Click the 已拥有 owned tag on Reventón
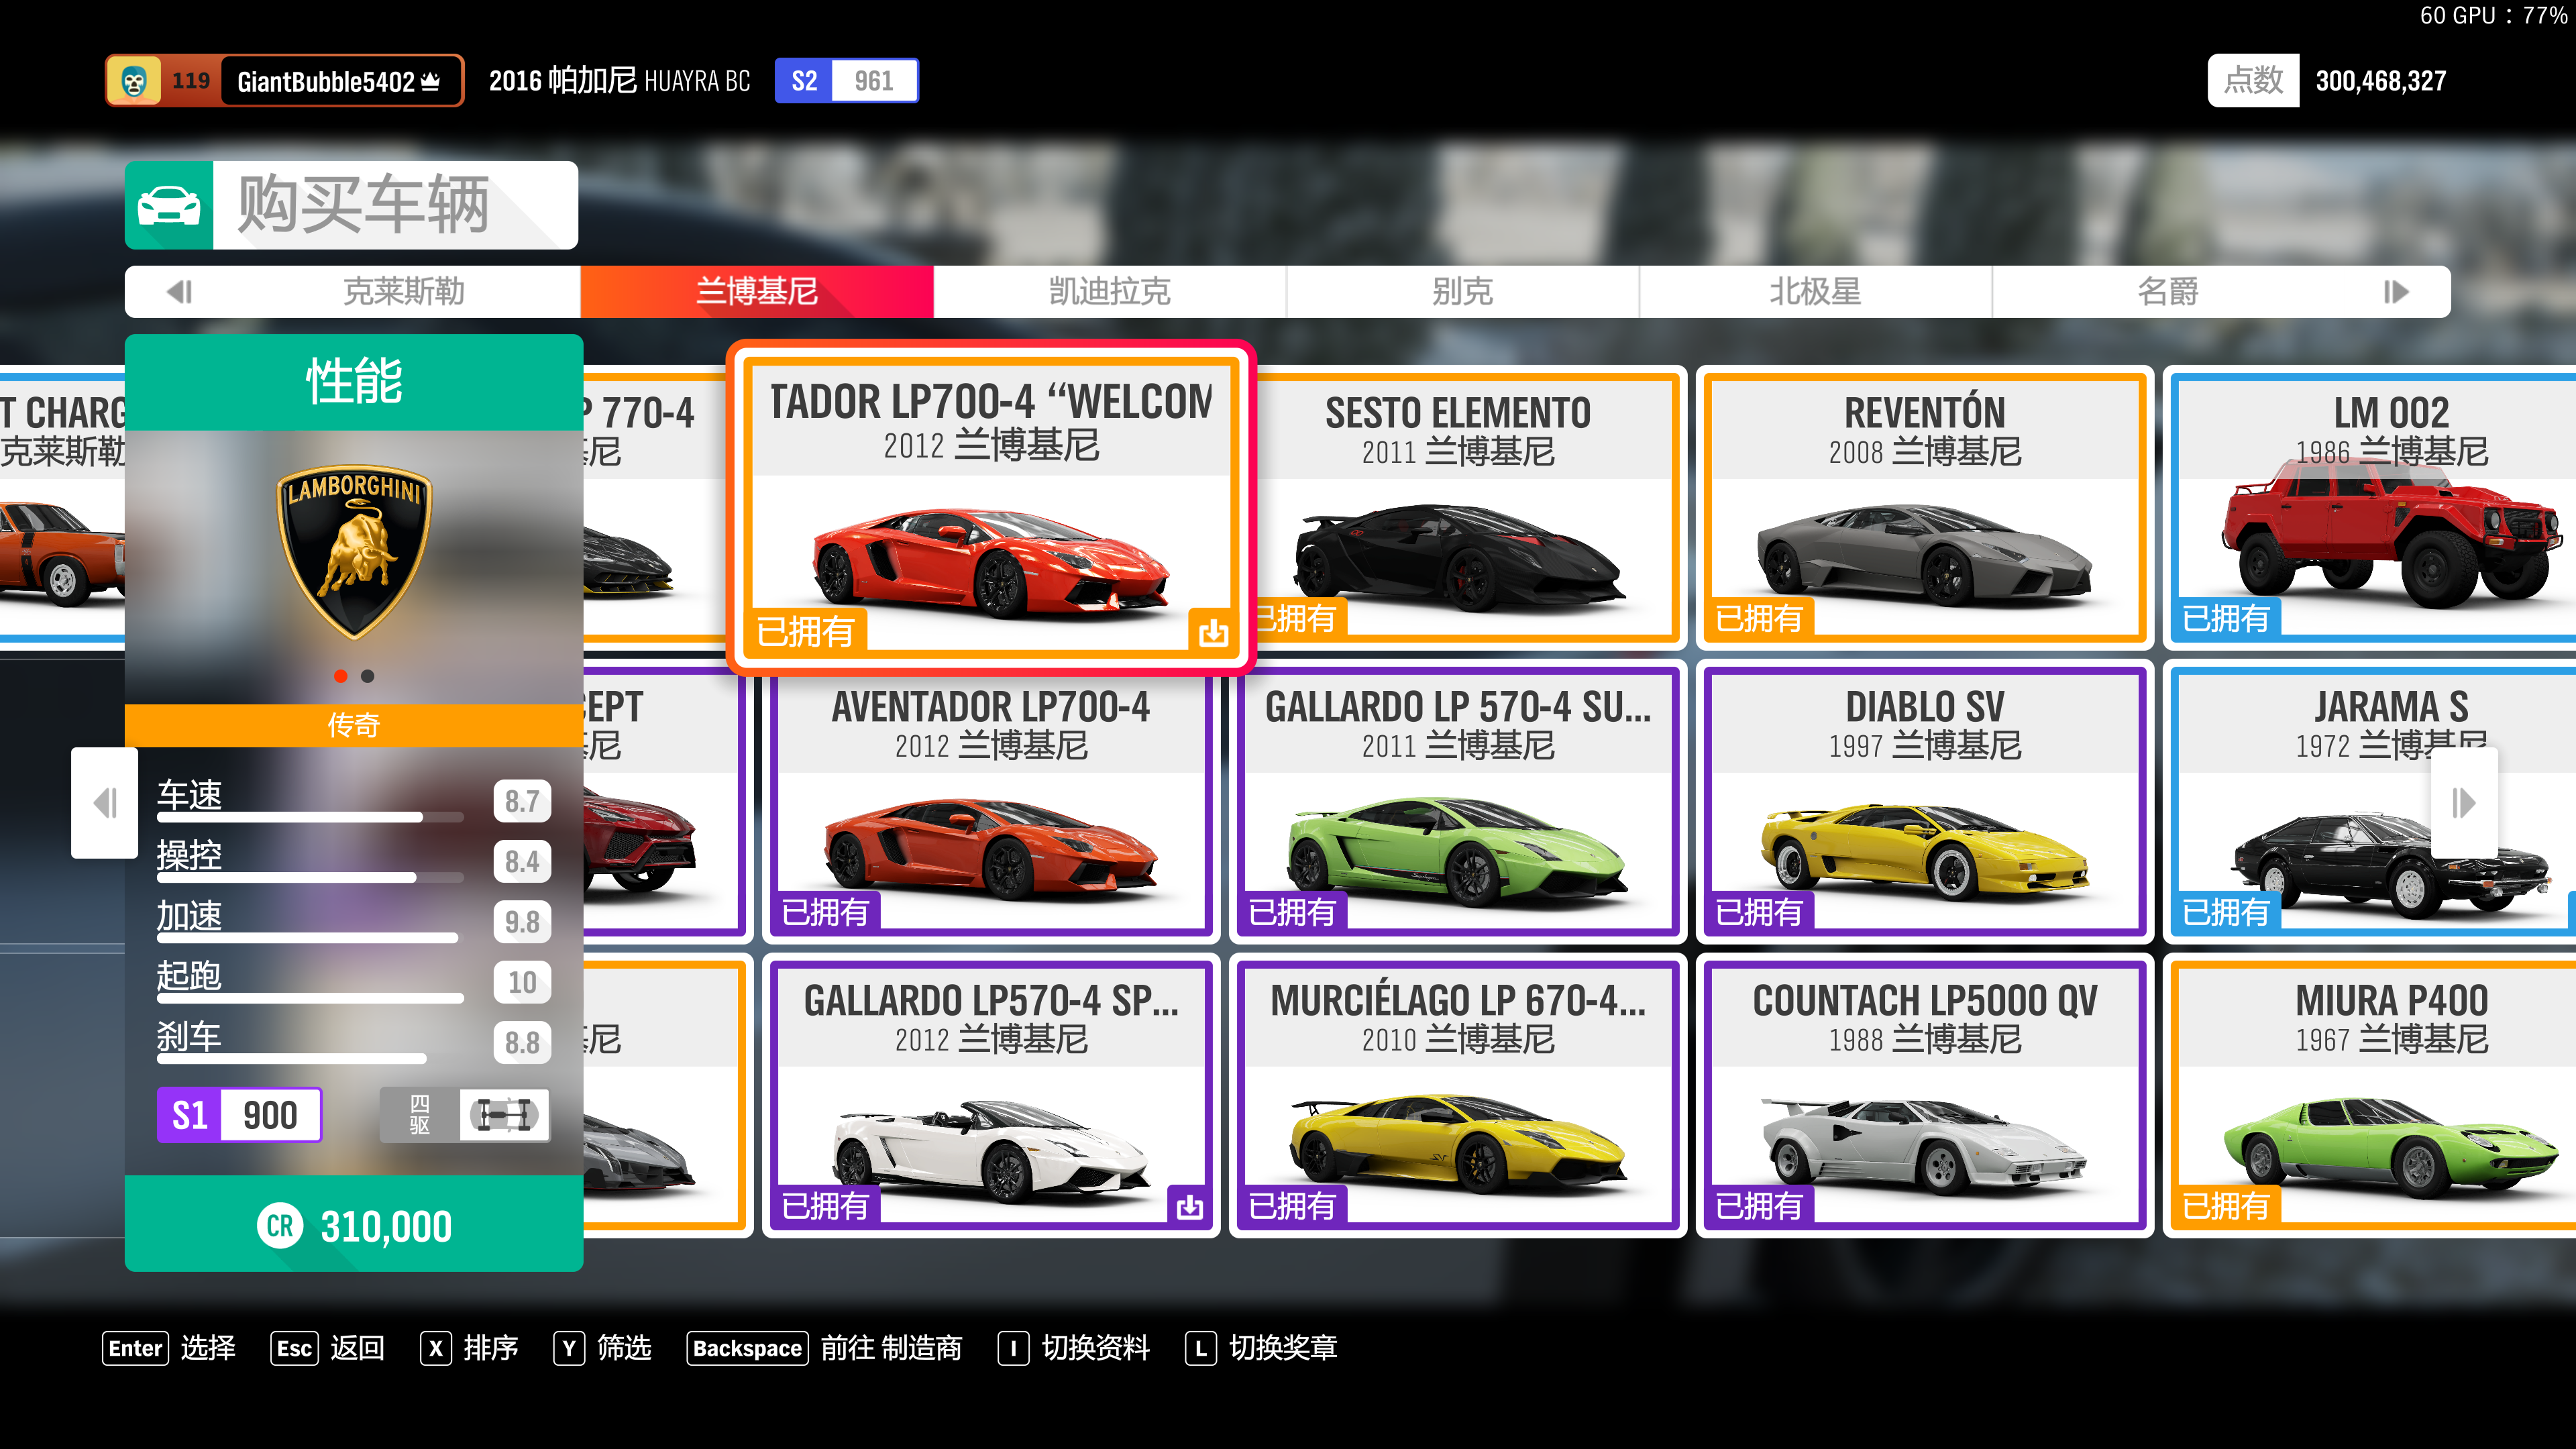The height and width of the screenshot is (1449, 2576). [1759, 618]
